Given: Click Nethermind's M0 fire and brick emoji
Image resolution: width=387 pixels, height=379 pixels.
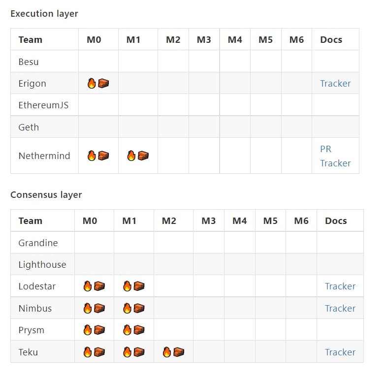Looking at the screenshot, I should click(97, 156).
